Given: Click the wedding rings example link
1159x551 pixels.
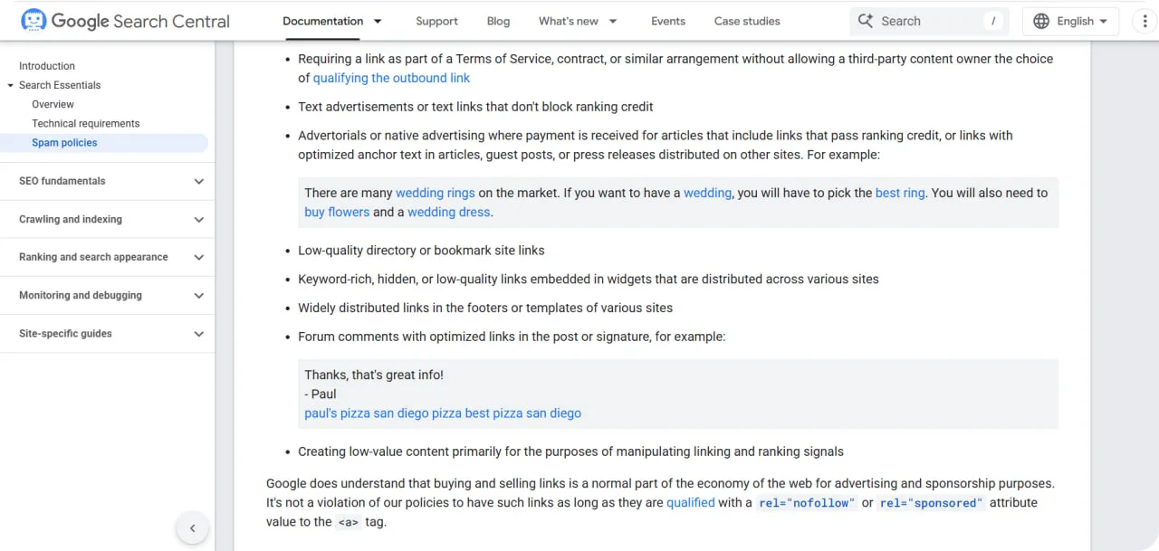Looking at the screenshot, I should tap(436, 193).
